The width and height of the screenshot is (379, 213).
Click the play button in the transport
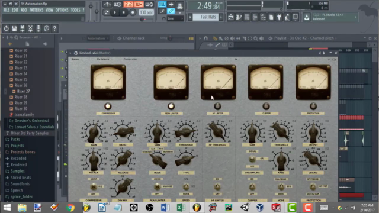(115, 12)
